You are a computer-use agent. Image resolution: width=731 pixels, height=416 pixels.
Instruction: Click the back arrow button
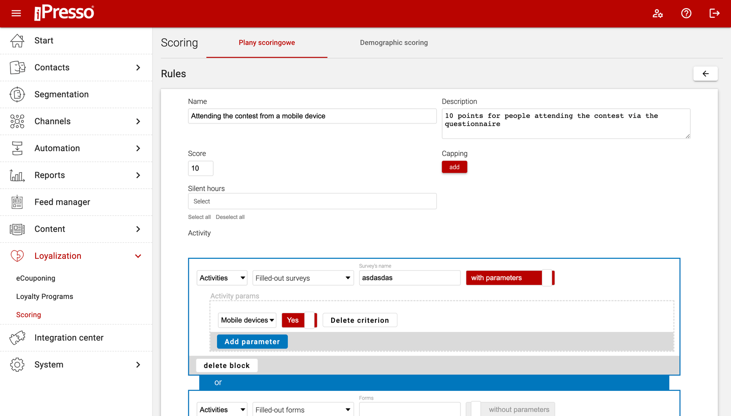point(705,74)
